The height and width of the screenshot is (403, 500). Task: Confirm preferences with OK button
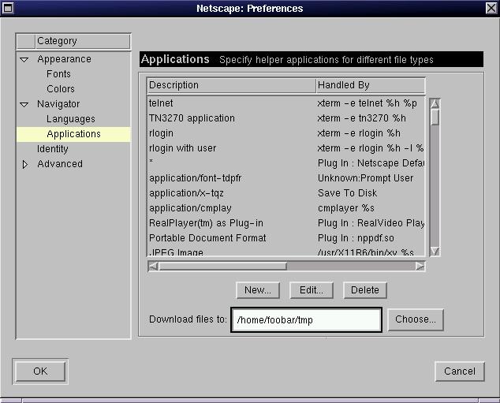click(x=40, y=371)
